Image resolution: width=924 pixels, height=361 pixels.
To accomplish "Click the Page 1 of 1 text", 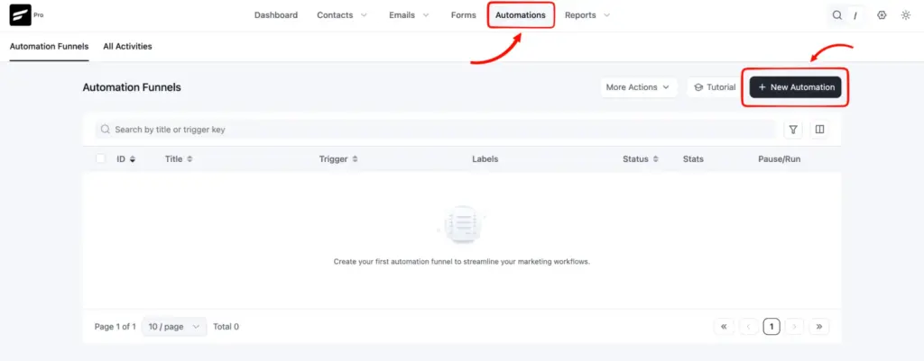I will click(115, 327).
